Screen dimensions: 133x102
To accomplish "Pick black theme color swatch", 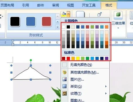I will 68,27.
